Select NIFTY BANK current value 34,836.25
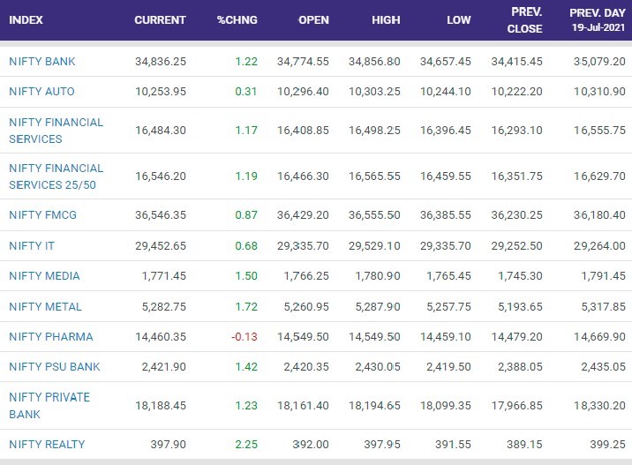This screenshot has height=465, width=632. tap(161, 62)
